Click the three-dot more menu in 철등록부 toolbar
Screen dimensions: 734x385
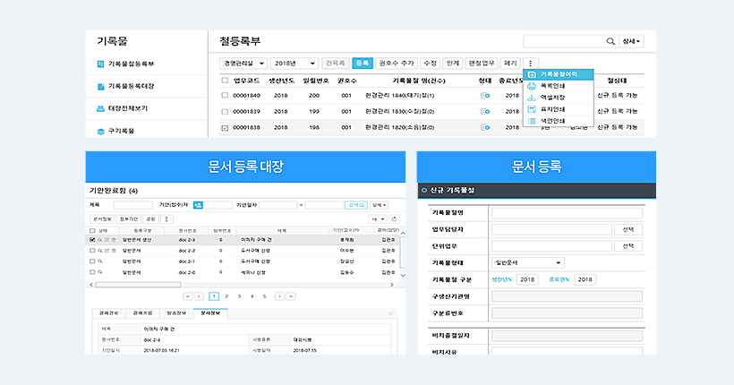click(531, 64)
